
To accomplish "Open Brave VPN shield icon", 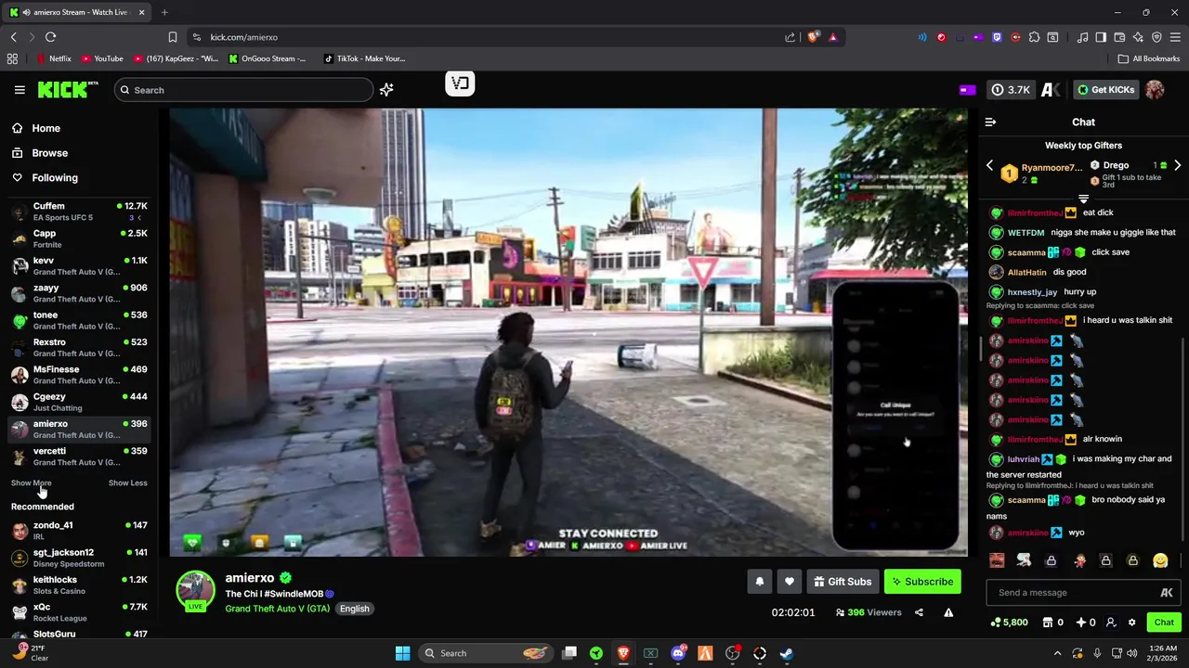I will (1156, 37).
